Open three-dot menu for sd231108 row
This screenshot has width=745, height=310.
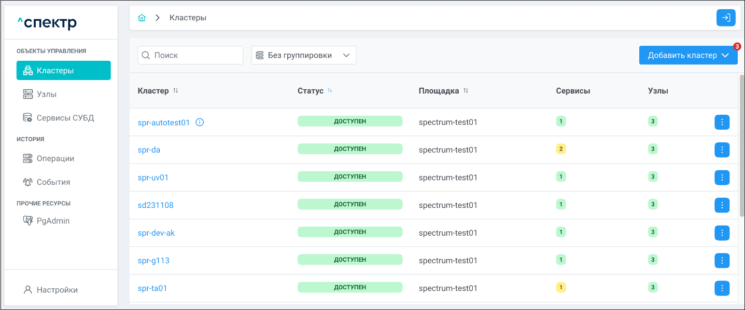click(x=722, y=205)
